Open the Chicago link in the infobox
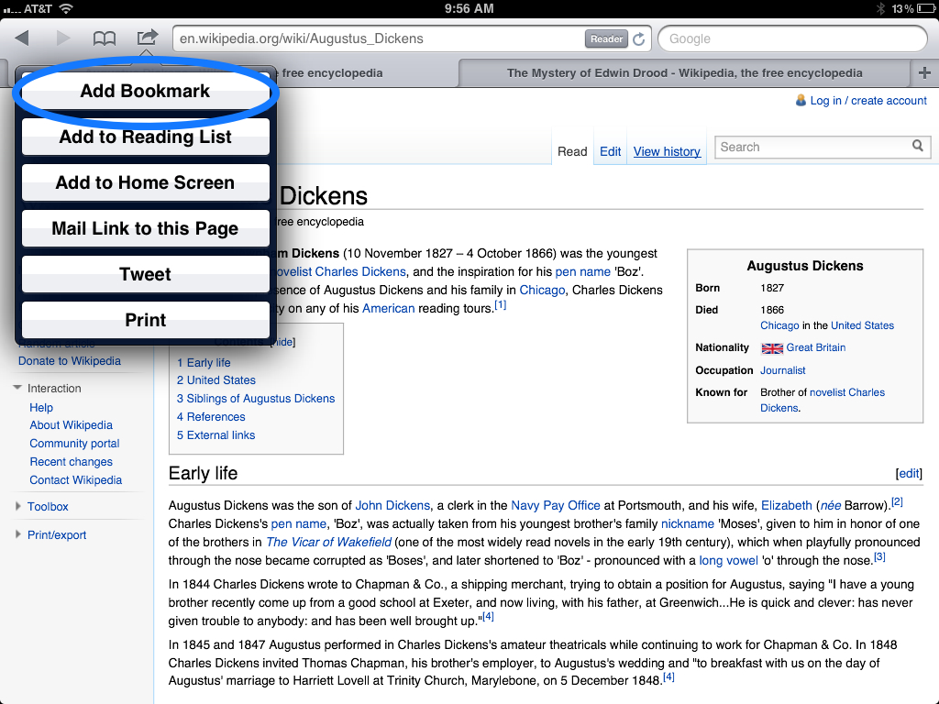 pos(779,325)
